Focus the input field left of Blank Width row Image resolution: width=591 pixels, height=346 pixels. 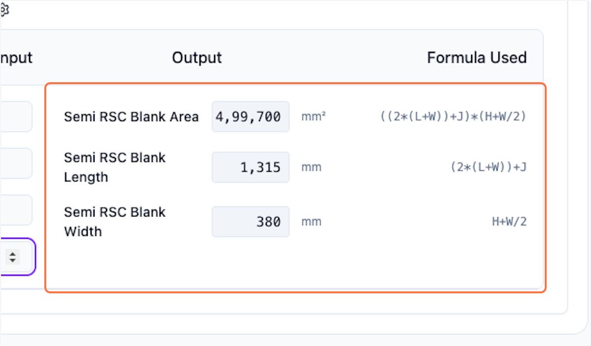pyautogui.click(x=16, y=210)
